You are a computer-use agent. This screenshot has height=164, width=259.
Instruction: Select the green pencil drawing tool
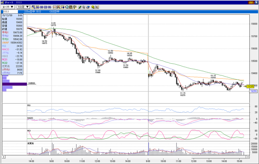pyautogui.click(x=80, y=7)
